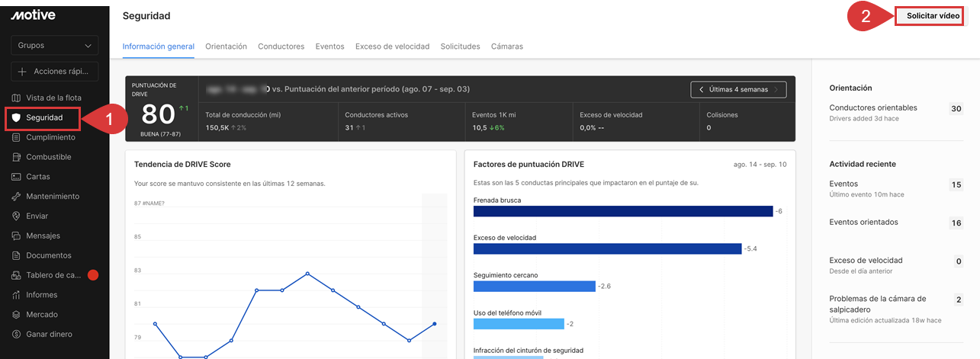Switch to the Conductores tab
Image resolution: width=980 pixels, height=359 pixels.
(x=281, y=46)
